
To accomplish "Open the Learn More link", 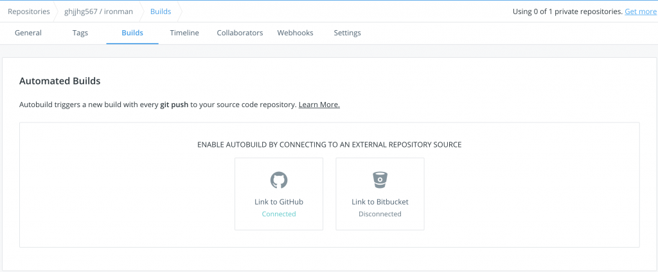I will (x=319, y=105).
